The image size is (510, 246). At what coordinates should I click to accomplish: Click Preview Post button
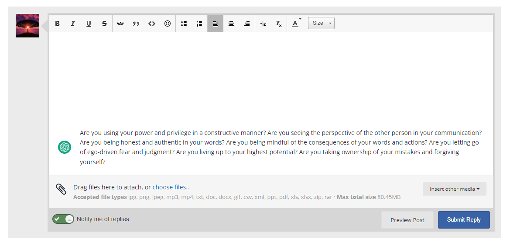tap(407, 220)
